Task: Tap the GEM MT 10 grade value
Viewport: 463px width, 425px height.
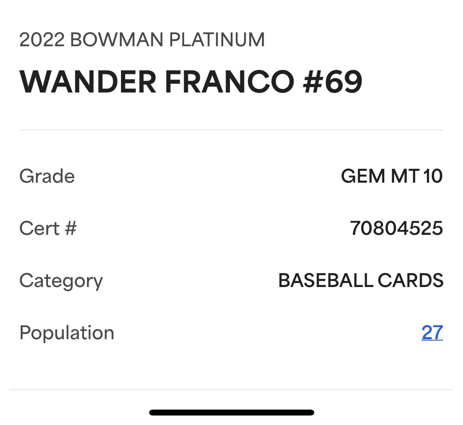Action: (392, 176)
